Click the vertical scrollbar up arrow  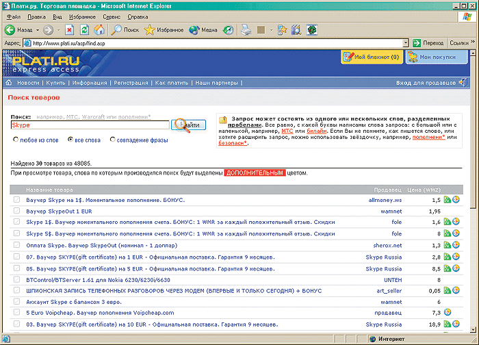[474, 53]
